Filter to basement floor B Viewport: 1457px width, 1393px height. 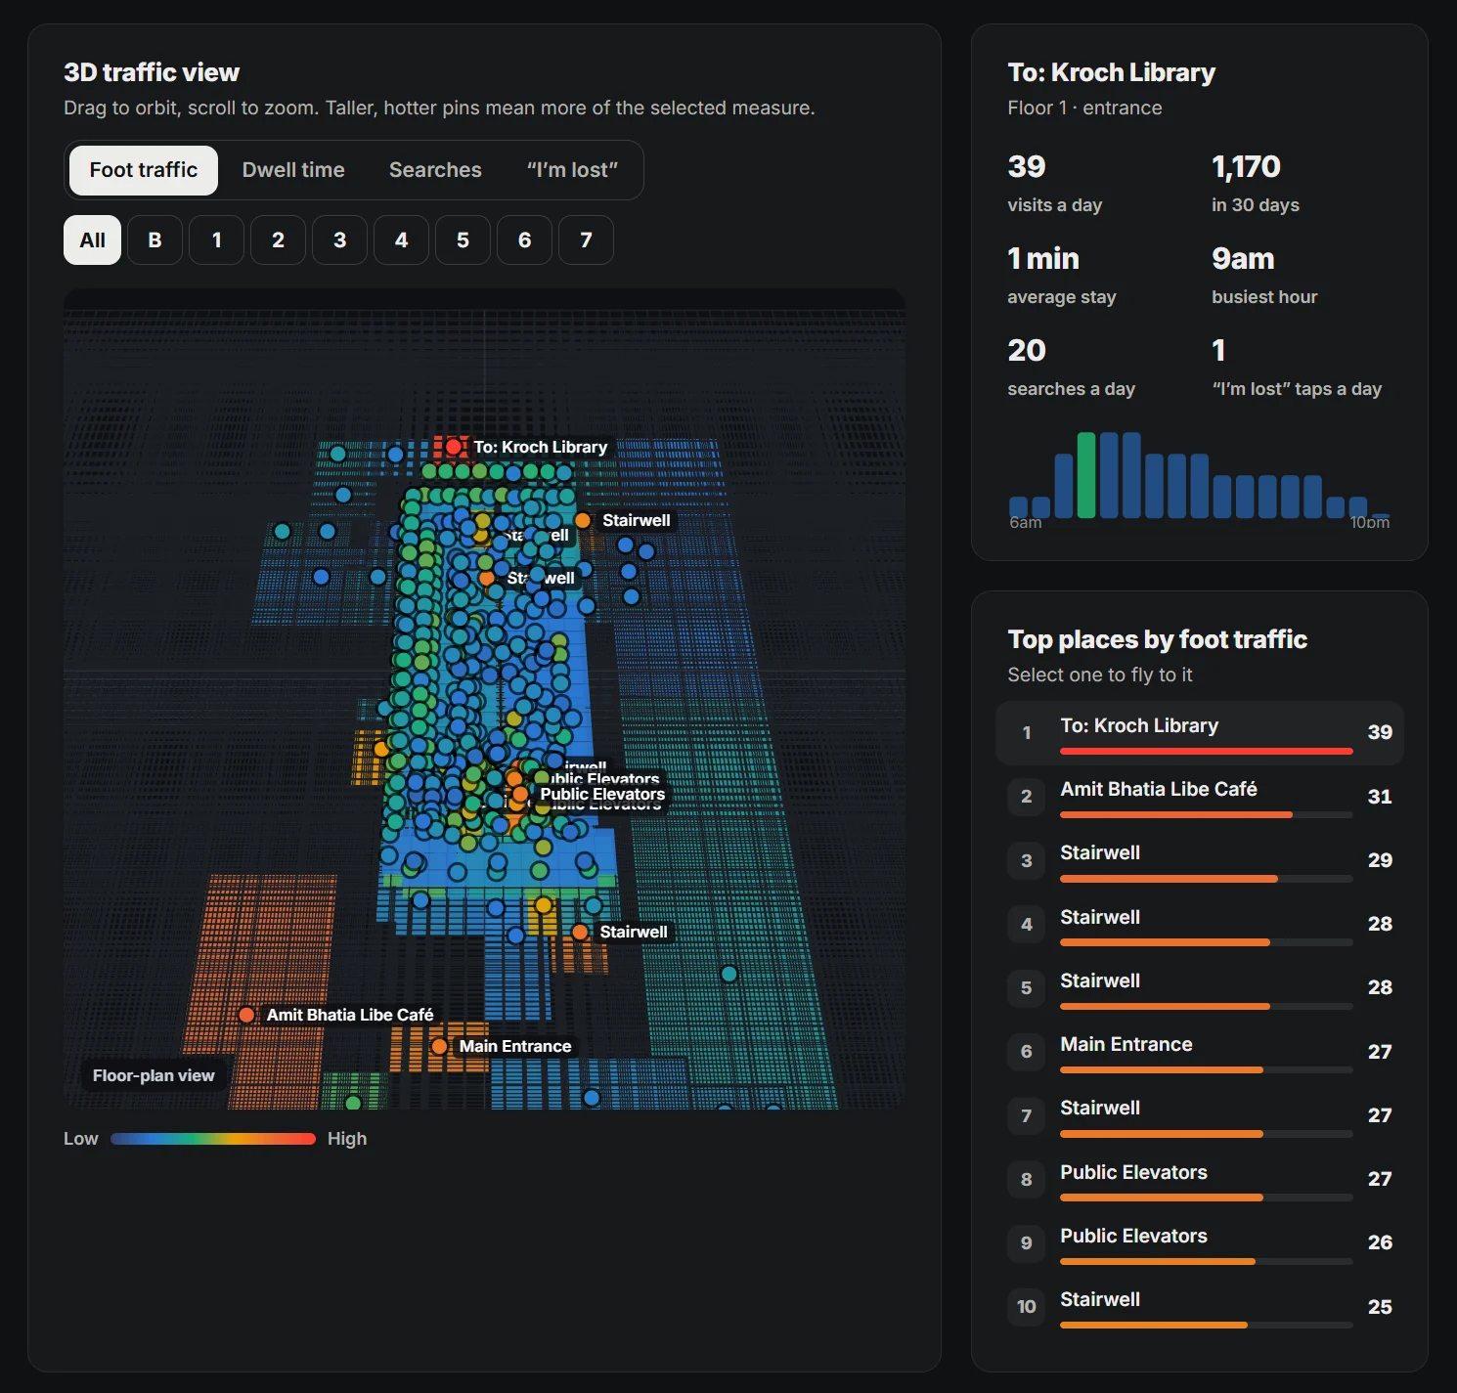click(x=155, y=240)
